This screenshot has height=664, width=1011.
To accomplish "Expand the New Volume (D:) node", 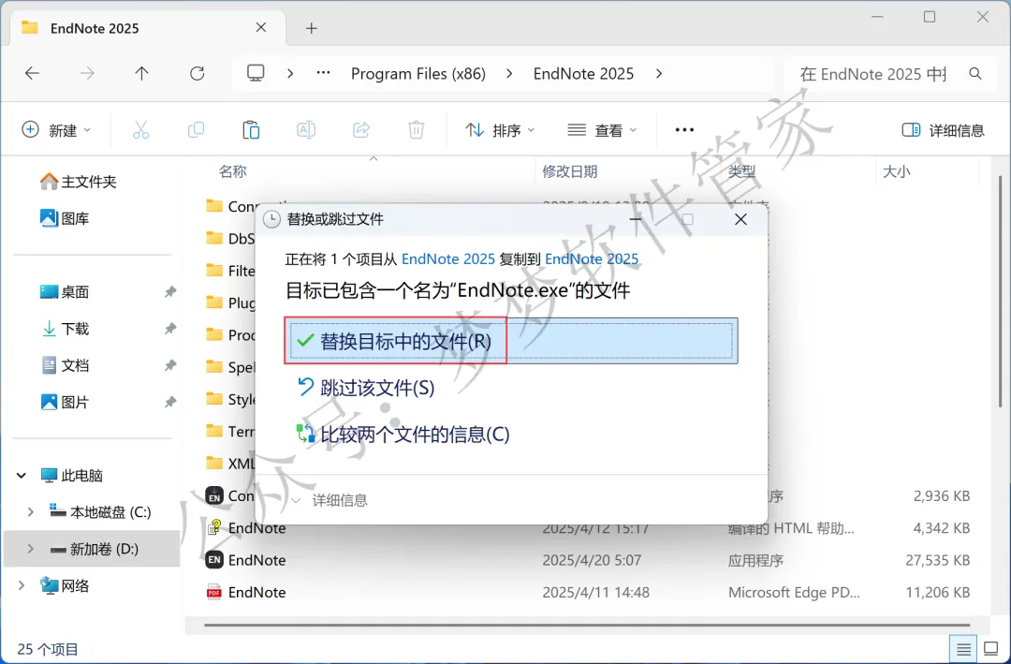I will click(30, 549).
